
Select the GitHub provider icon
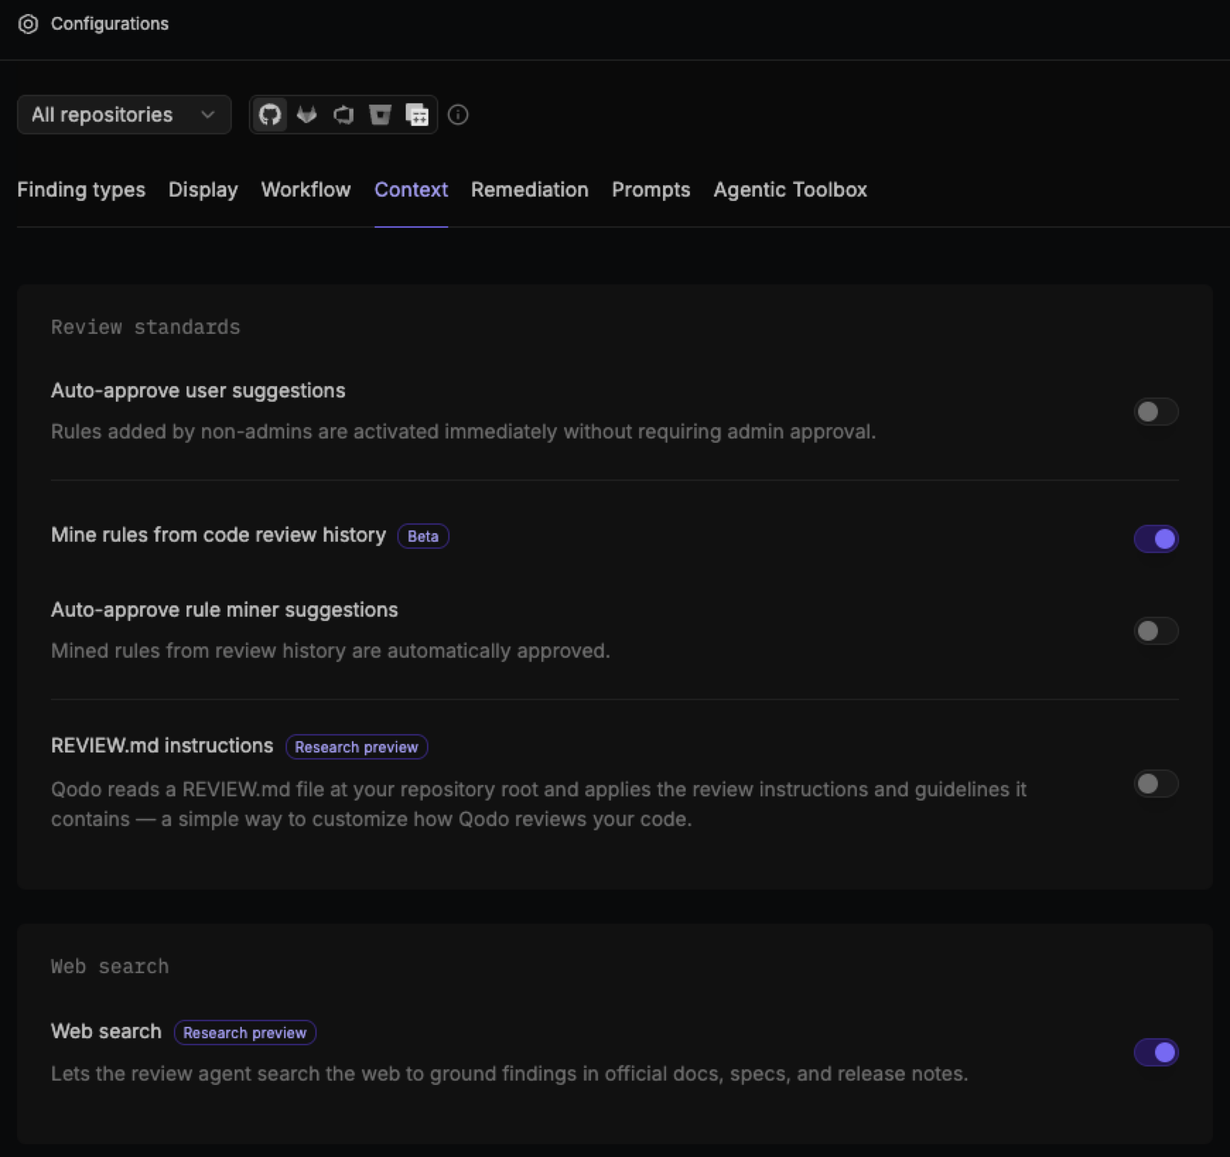pyautogui.click(x=269, y=115)
